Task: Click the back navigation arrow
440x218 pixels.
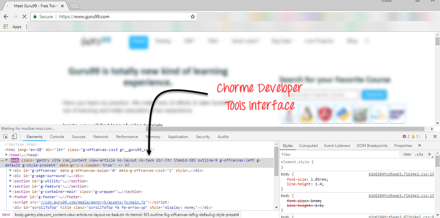Action: tap(6, 17)
